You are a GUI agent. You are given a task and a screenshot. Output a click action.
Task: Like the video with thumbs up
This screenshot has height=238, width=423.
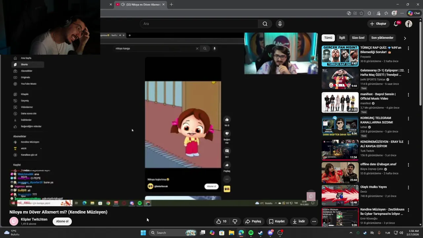pos(221,221)
